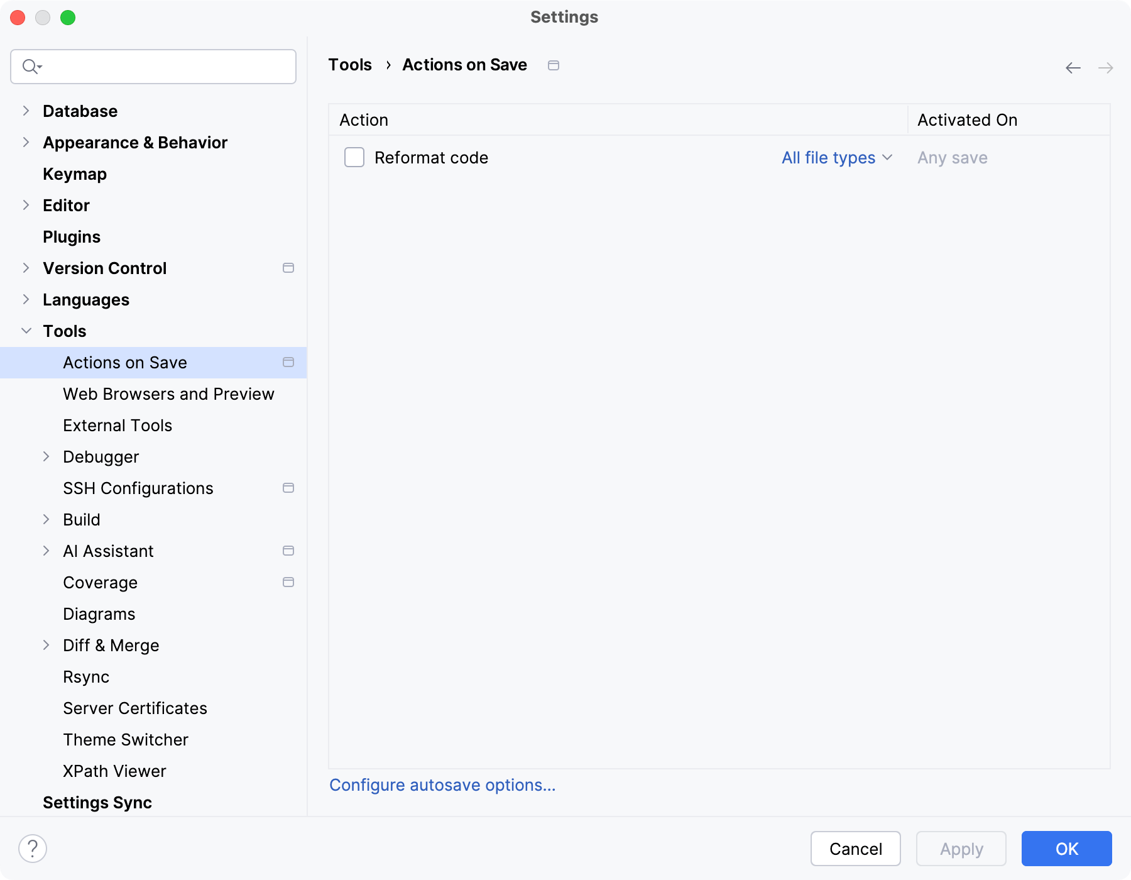The width and height of the screenshot is (1131, 880).
Task: Enable the Reformat code checkbox
Action: pyautogui.click(x=354, y=157)
